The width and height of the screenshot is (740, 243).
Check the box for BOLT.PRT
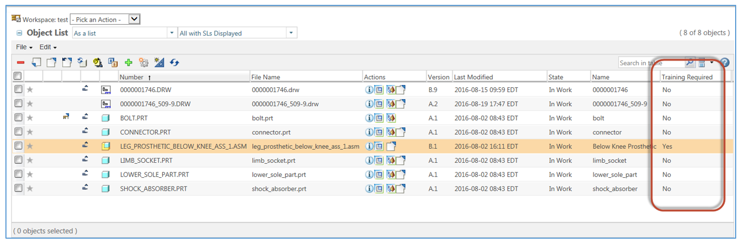[18, 117]
